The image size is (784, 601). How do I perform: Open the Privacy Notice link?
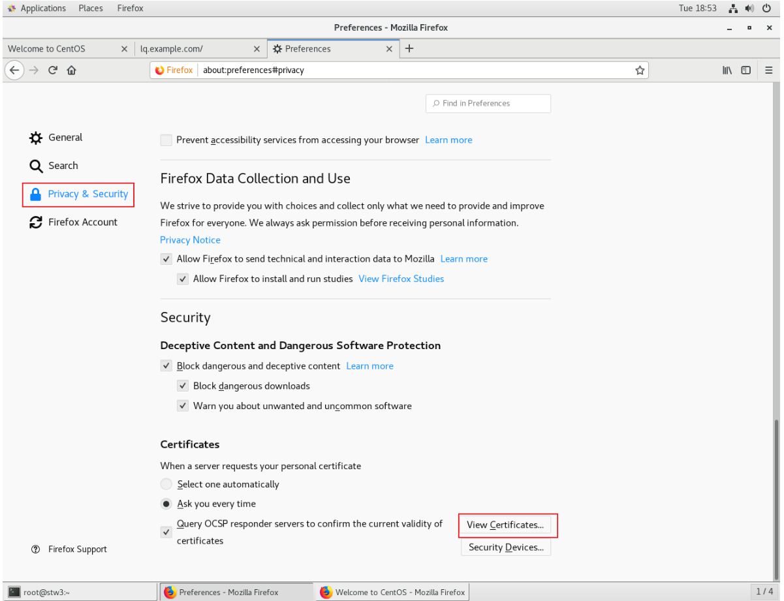190,240
